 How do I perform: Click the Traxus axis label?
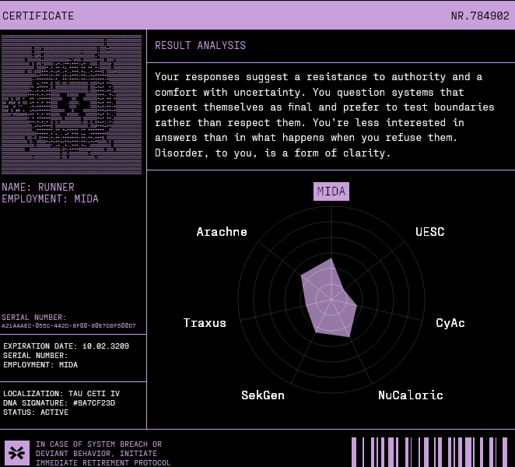tap(205, 323)
